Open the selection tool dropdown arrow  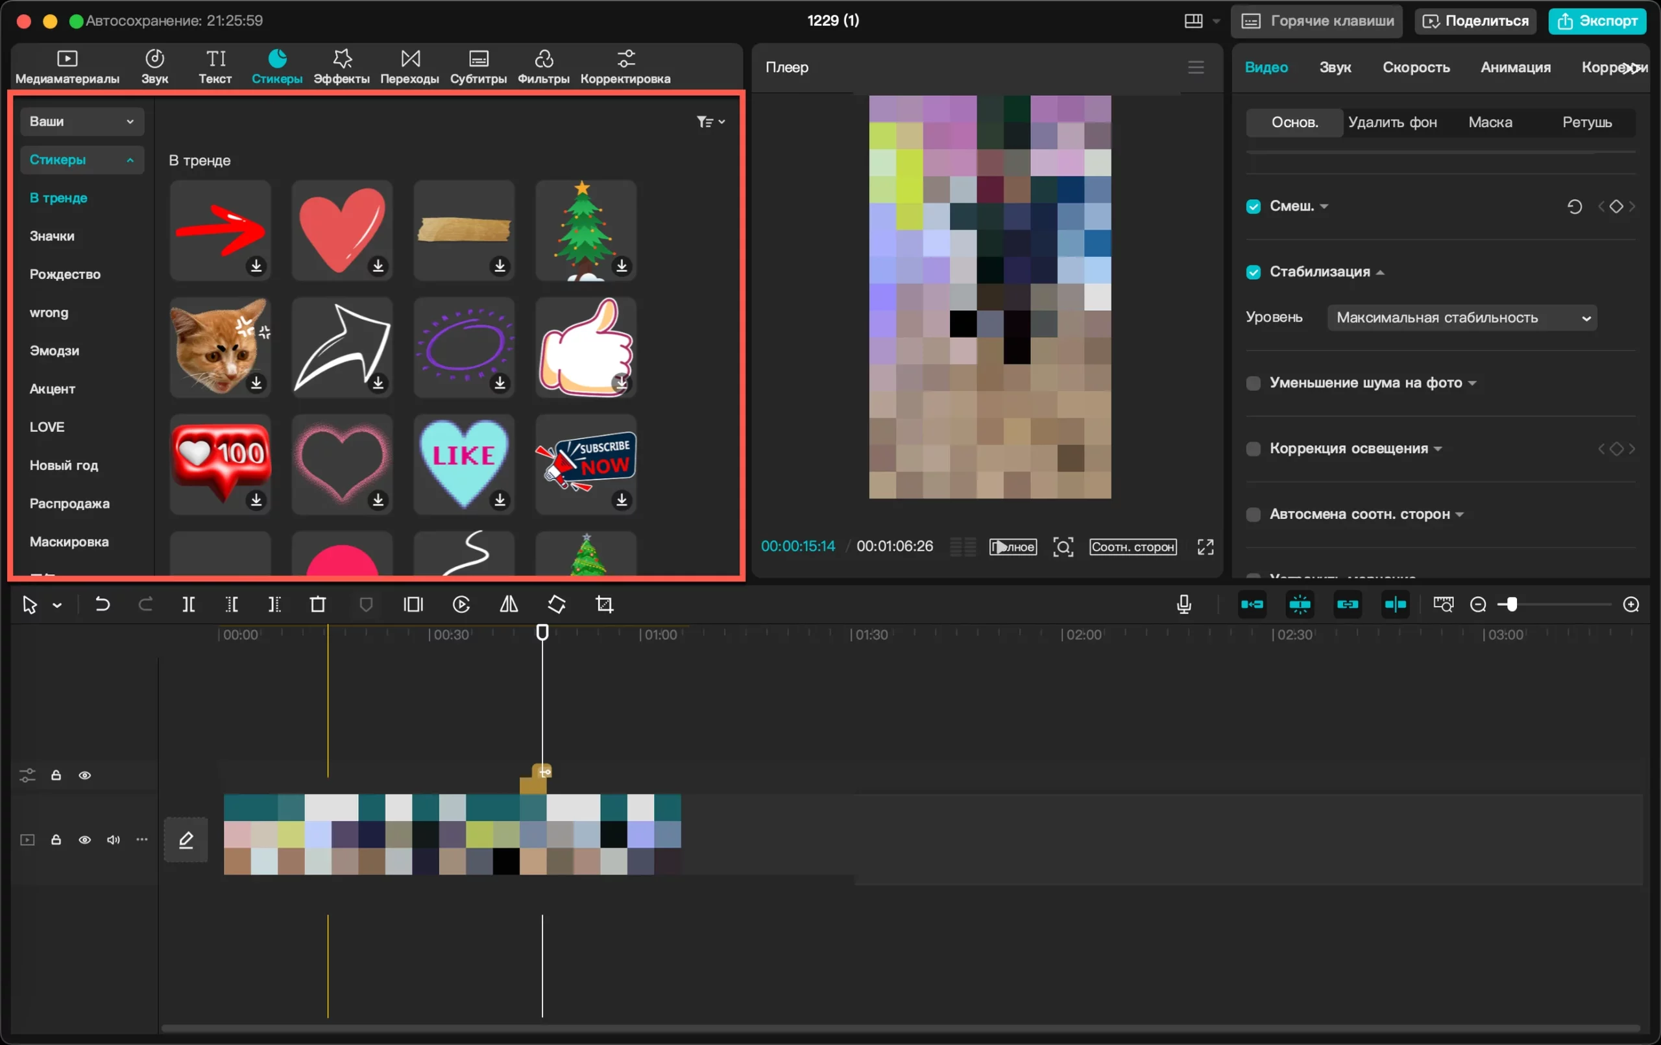click(57, 606)
